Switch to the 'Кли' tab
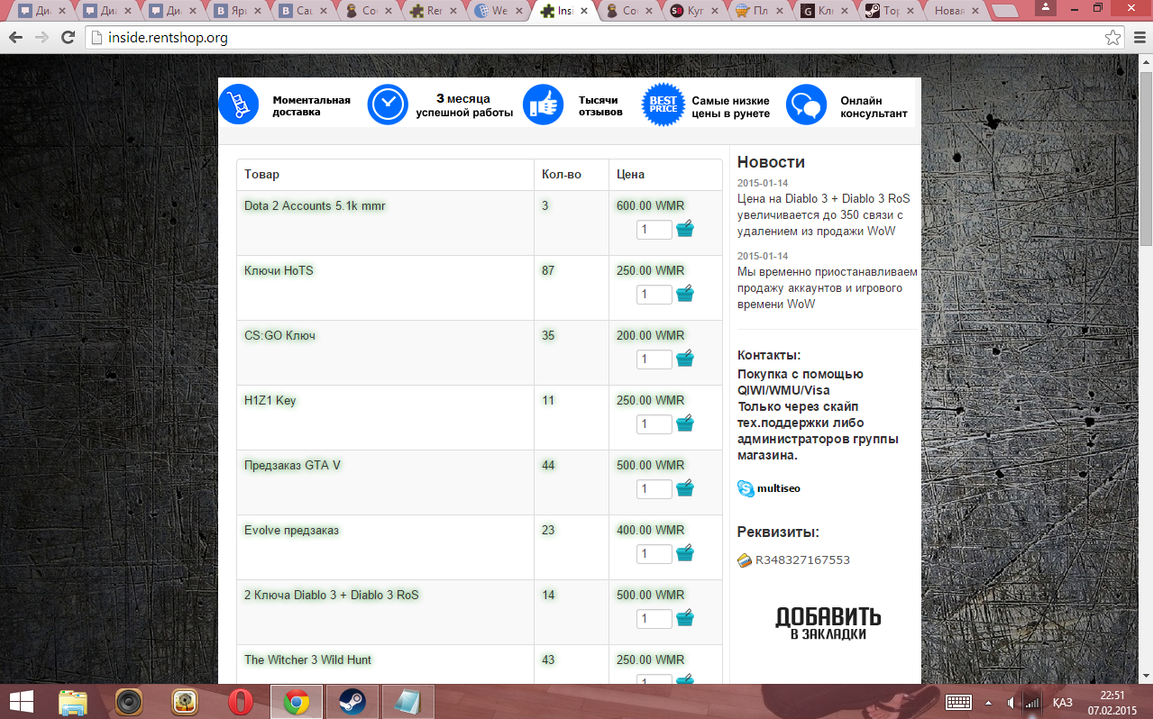1153x719 pixels. coord(822,11)
